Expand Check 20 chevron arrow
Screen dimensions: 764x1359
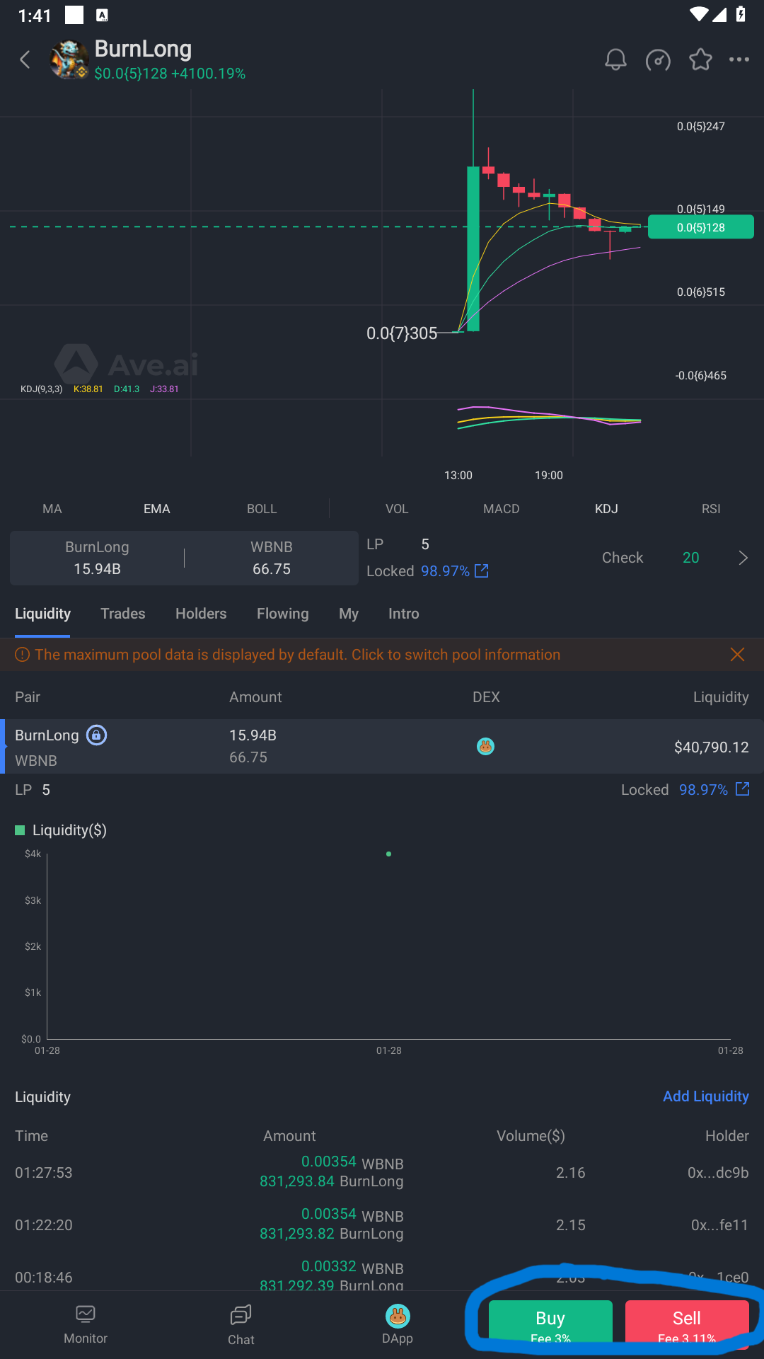(743, 558)
